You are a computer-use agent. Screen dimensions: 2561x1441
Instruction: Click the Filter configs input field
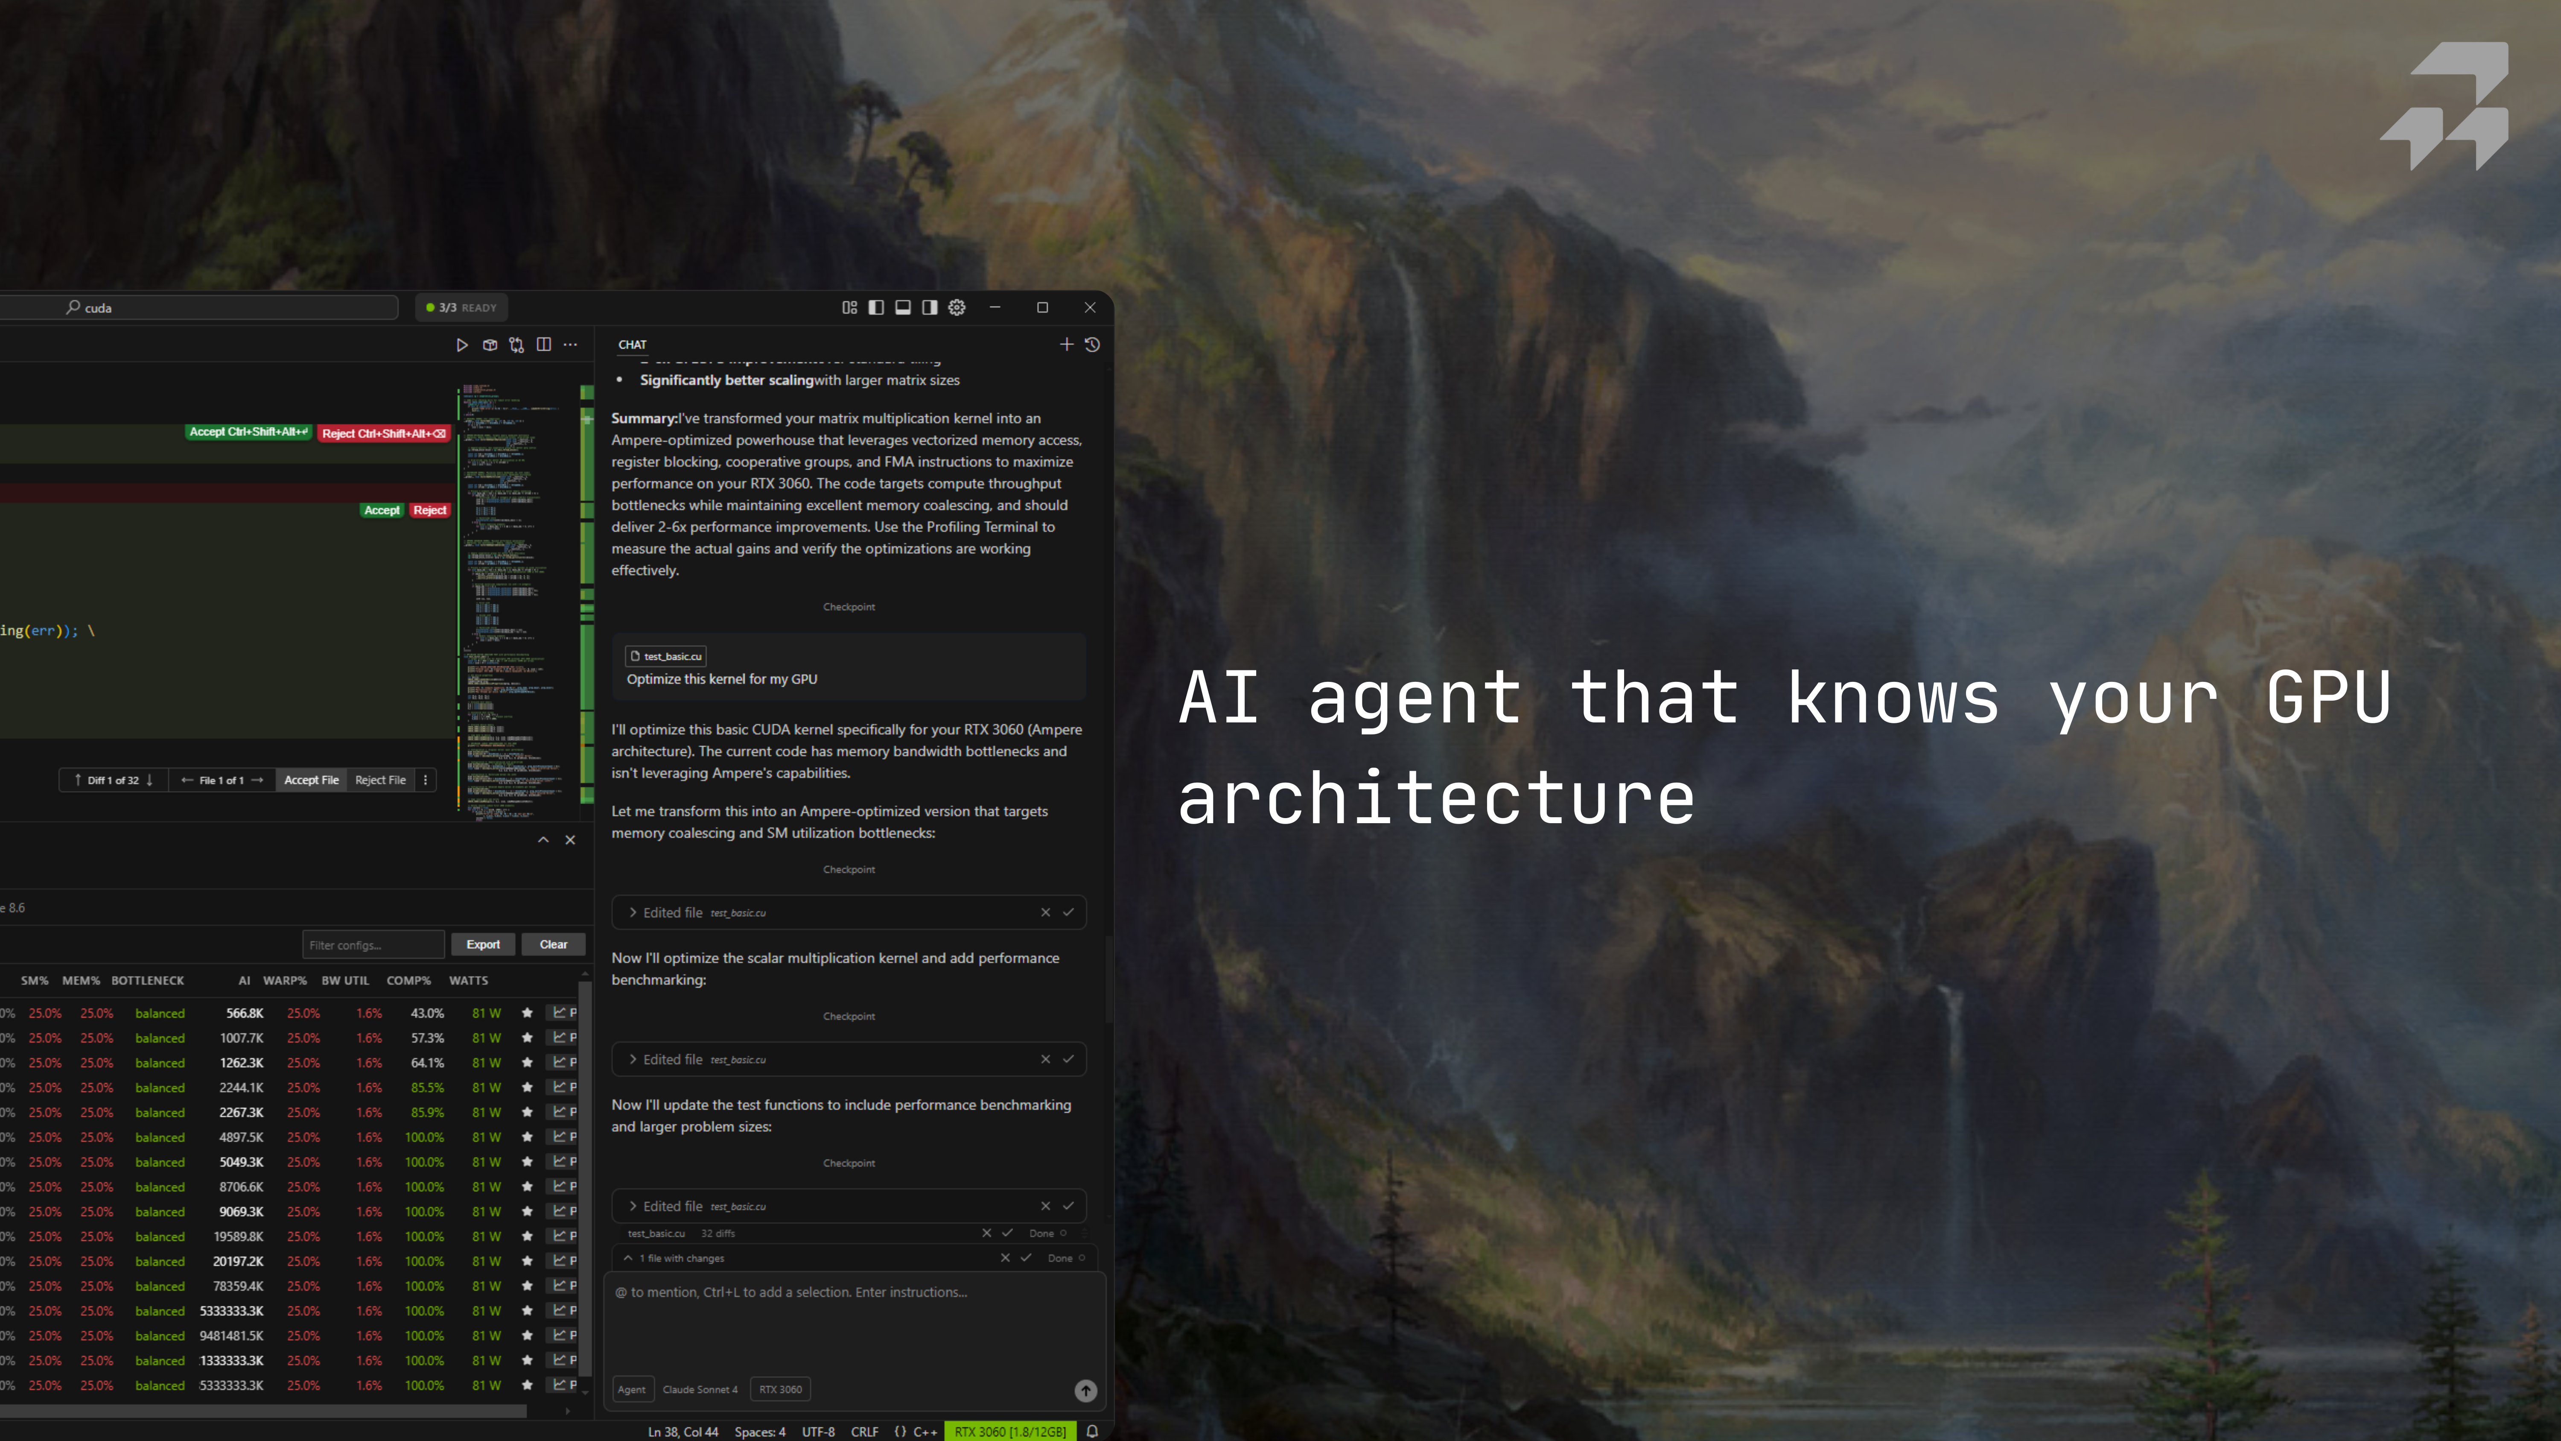pyautogui.click(x=373, y=945)
